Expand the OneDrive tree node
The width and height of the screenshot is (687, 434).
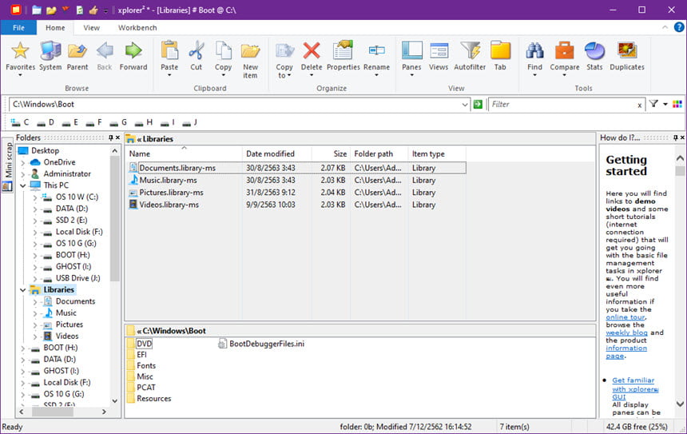[x=23, y=162]
